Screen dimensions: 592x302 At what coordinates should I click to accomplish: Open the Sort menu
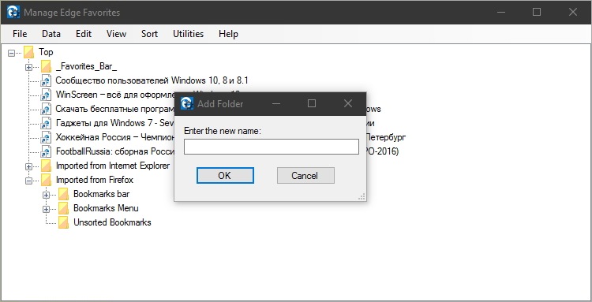tap(149, 34)
